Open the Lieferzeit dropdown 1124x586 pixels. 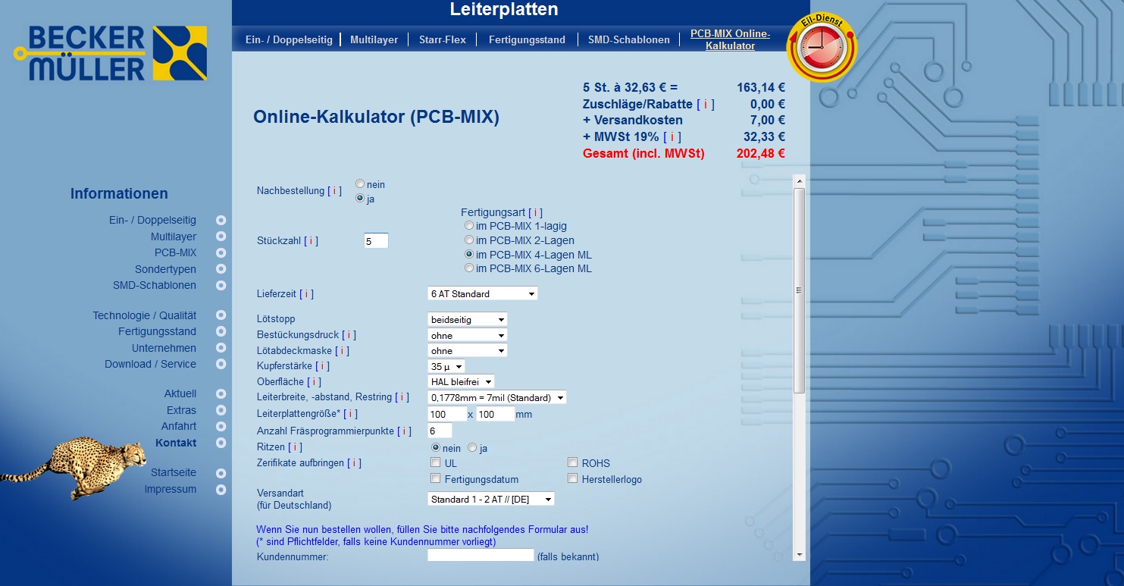[x=483, y=293]
